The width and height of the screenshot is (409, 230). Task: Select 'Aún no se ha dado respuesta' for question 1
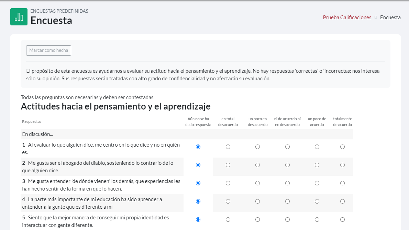pos(198,147)
